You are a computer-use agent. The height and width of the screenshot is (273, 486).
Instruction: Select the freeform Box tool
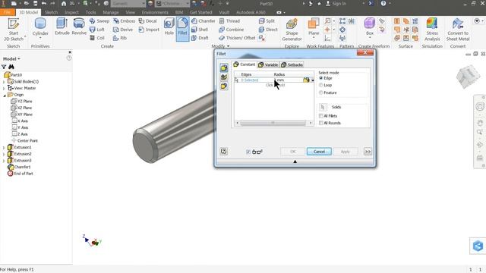[x=370, y=27]
